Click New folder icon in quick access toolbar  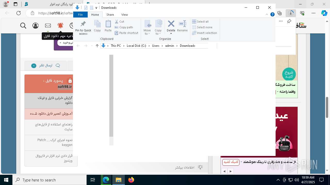91,8
